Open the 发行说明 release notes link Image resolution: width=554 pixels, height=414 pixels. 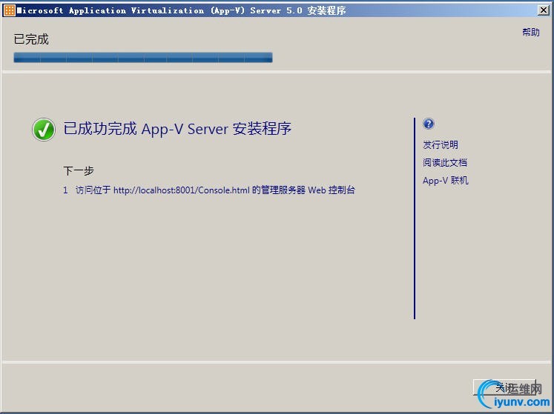coord(441,144)
